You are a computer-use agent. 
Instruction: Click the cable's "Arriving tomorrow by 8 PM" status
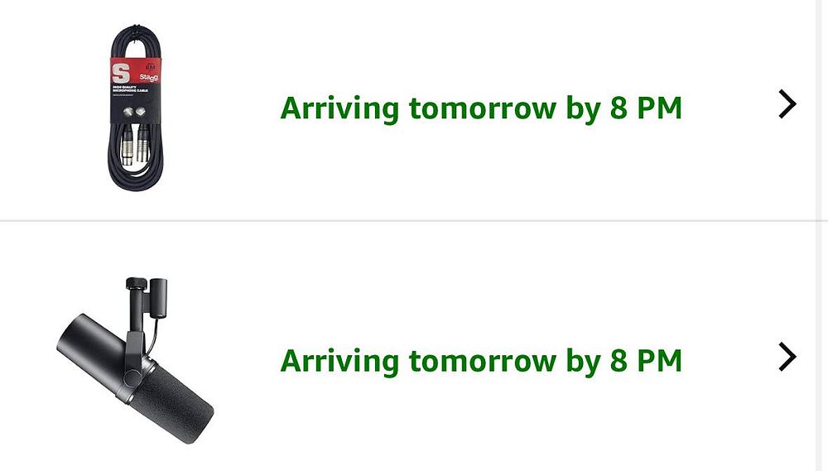(480, 108)
